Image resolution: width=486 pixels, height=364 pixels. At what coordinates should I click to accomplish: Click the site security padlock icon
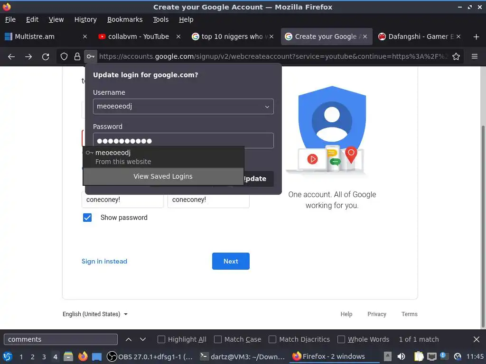click(77, 56)
